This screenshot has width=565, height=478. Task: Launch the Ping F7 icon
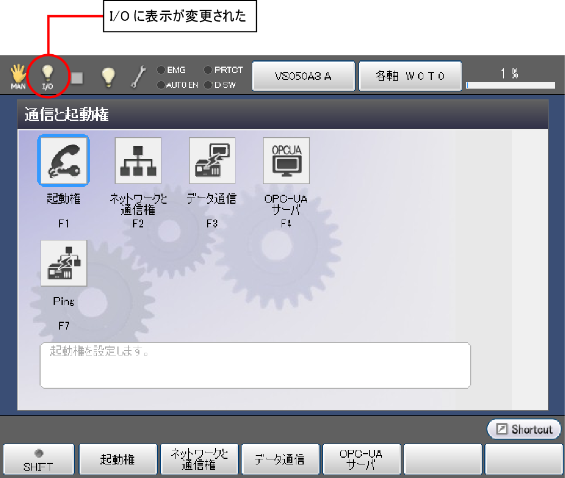click(63, 263)
